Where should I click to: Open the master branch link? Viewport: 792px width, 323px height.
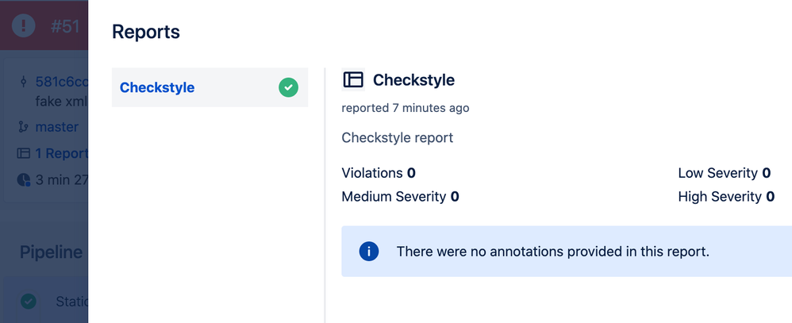tap(56, 127)
